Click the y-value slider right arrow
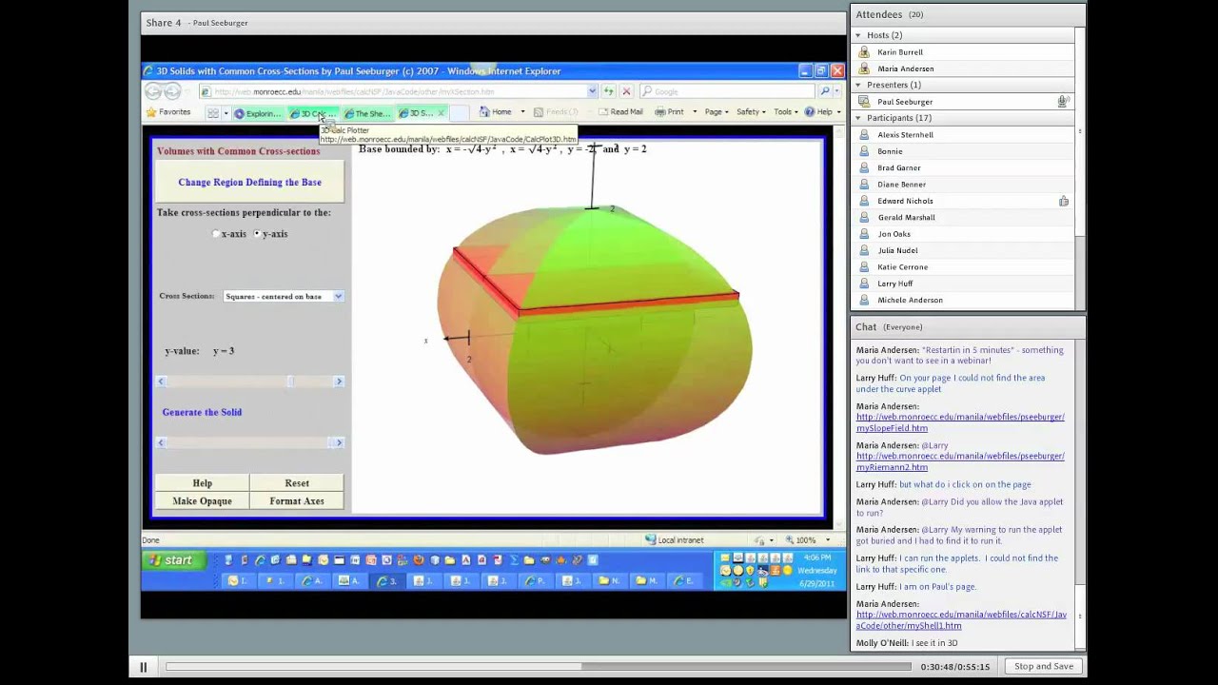 [x=339, y=382]
